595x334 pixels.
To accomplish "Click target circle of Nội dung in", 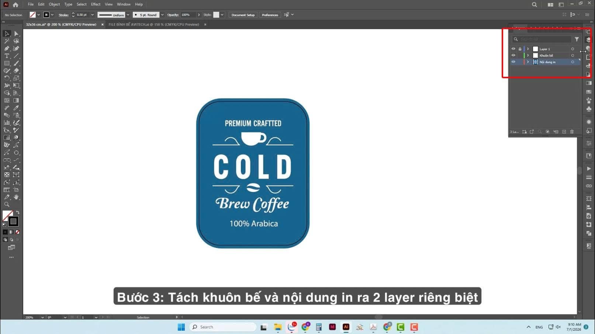I will click(572, 62).
